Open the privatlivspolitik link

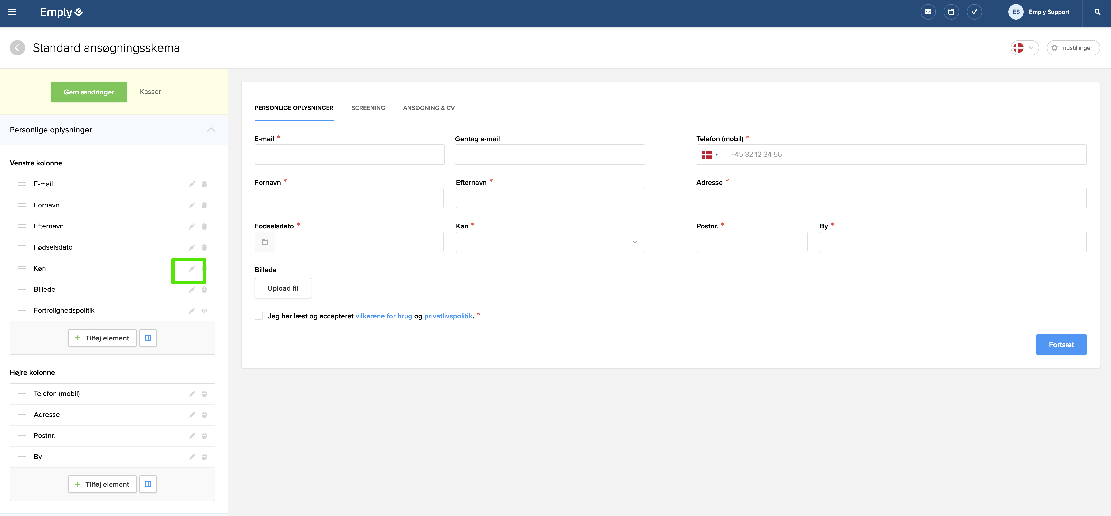point(448,316)
